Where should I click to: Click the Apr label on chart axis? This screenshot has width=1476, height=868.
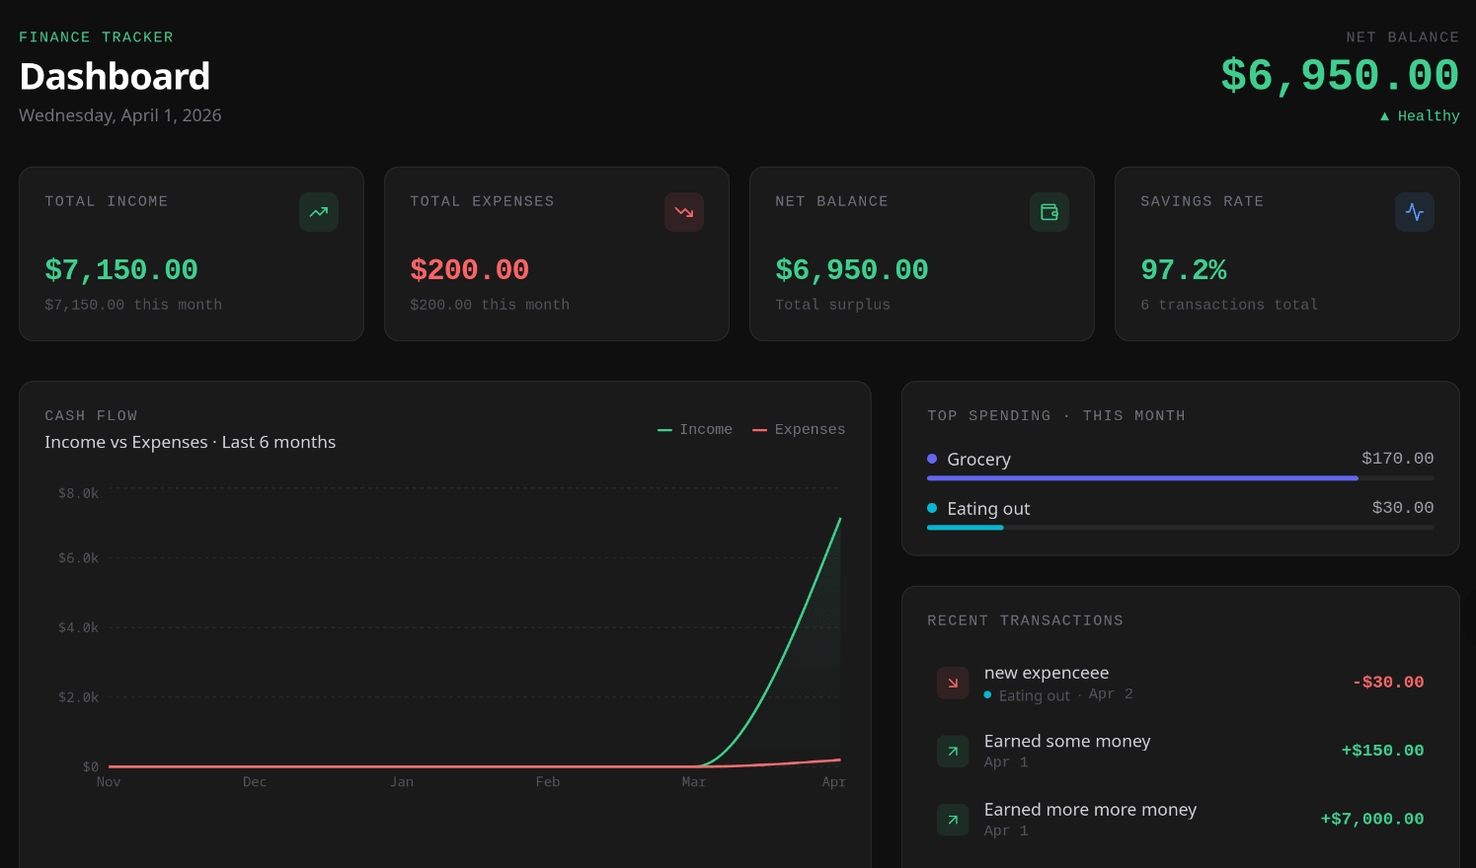point(833,782)
